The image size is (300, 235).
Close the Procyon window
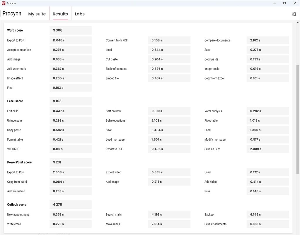point(295,3)
